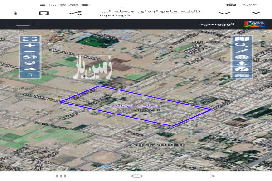Open the folded map icon
Viewport: 272px width, 181px height.
tap(242, 40)
